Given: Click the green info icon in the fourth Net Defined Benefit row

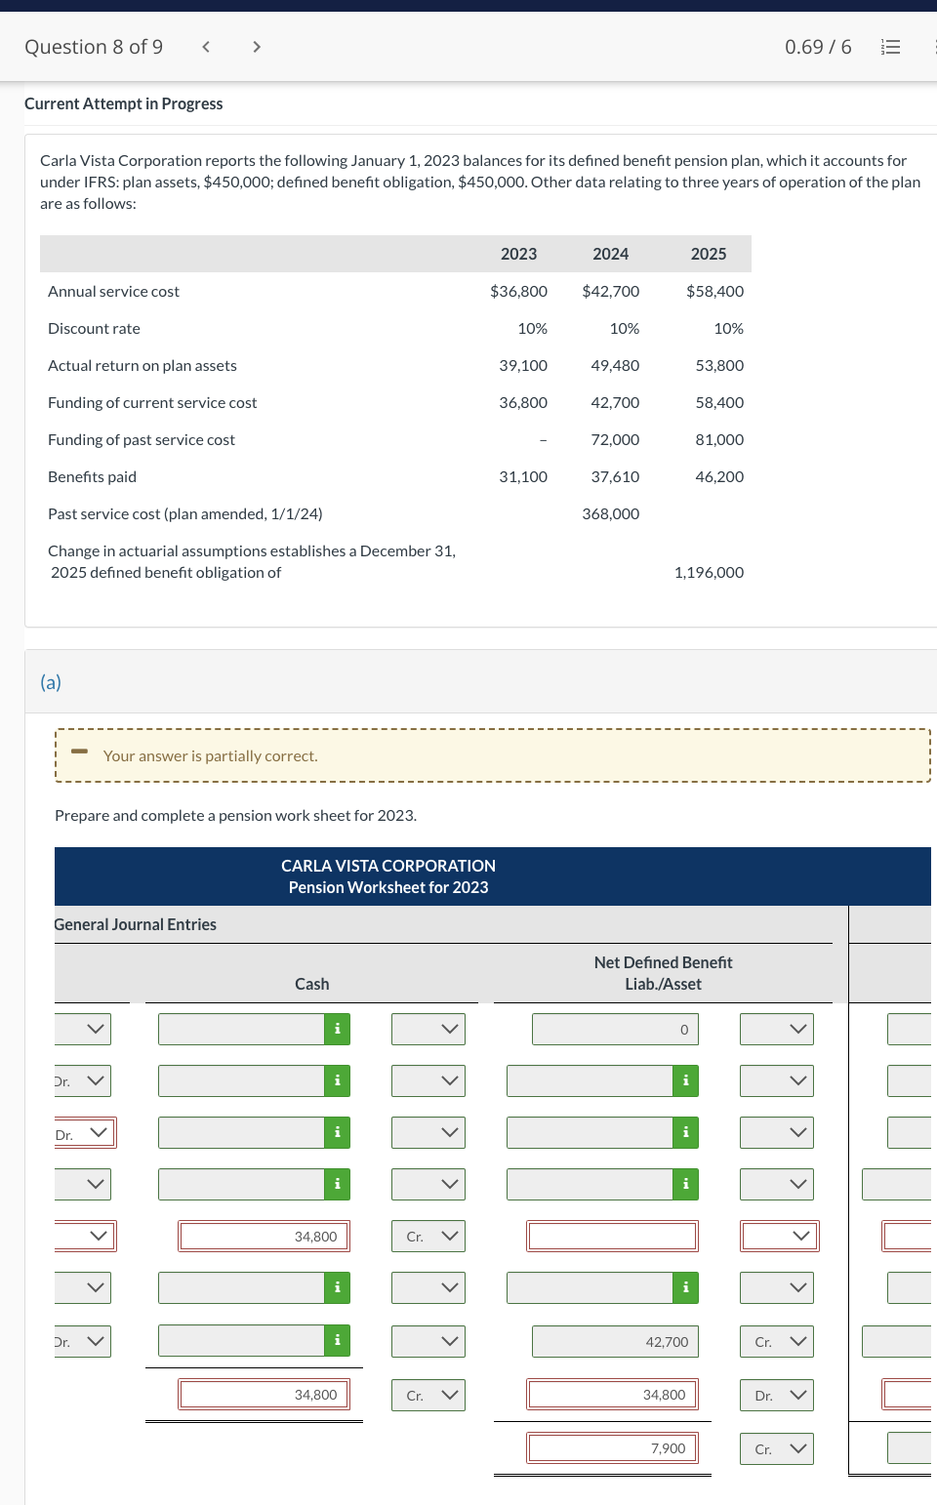Looking at the screenshot, I should [684, 1184].
